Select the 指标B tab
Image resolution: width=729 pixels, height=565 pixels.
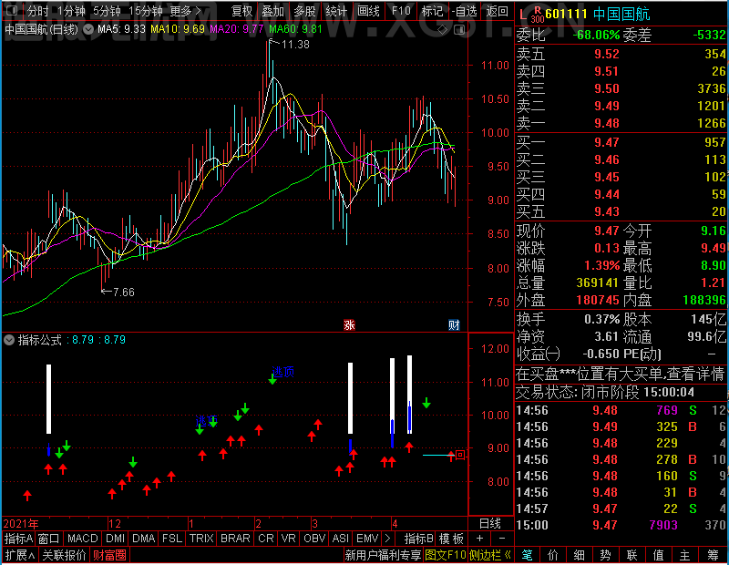pos(419,538)
